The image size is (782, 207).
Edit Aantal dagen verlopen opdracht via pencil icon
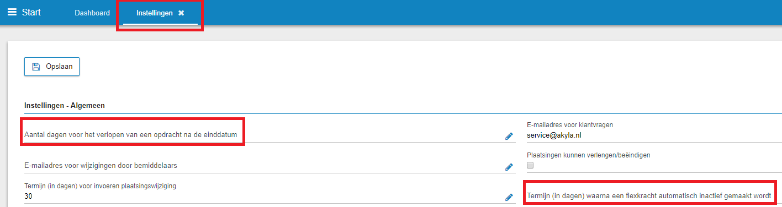[509, 137]
